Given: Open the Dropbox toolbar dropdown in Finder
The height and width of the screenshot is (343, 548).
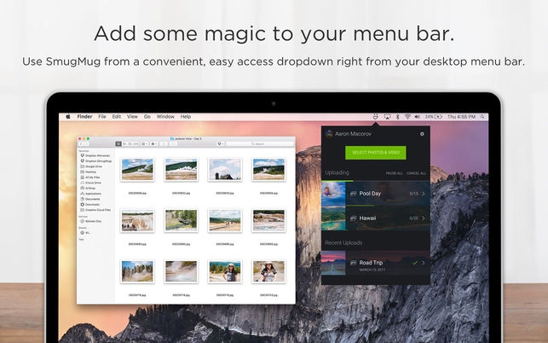Looking at the screenshot, I should click(x=221, y=144).
